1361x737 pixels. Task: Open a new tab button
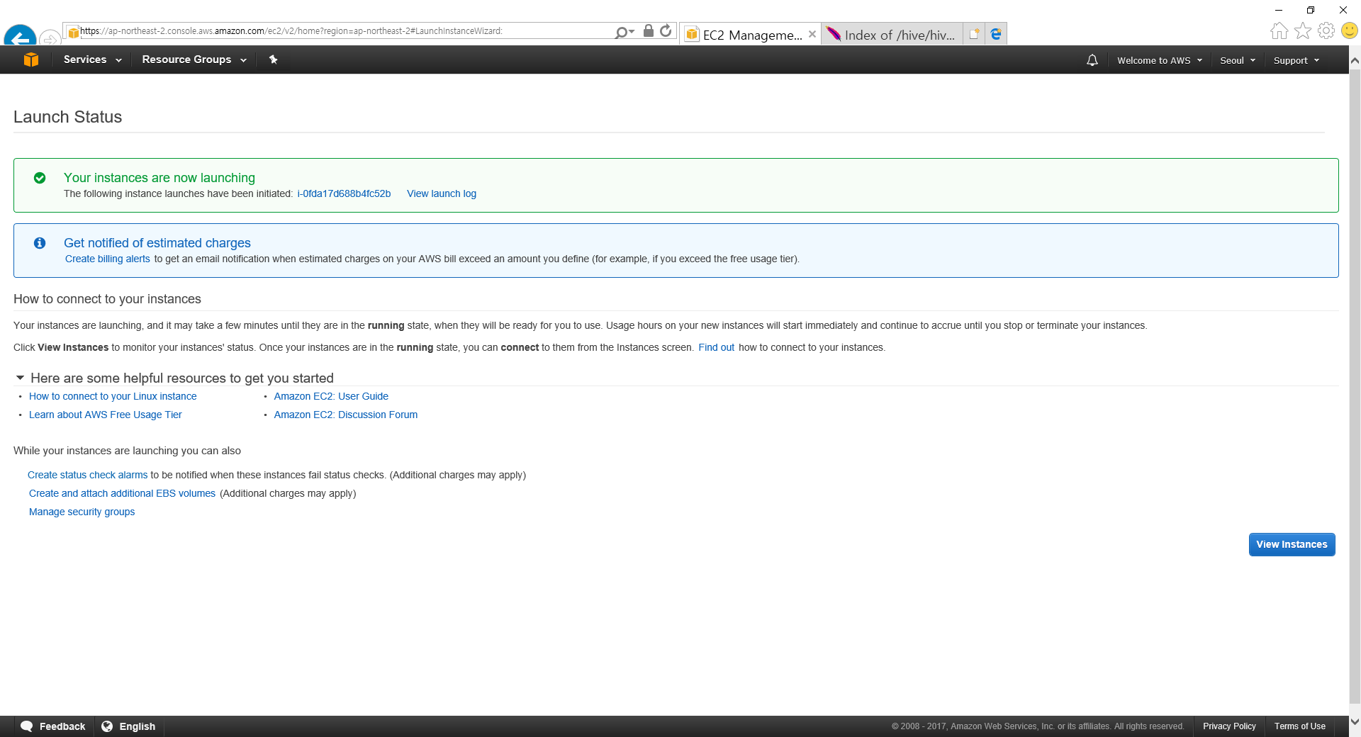click(x=974, y=34)
